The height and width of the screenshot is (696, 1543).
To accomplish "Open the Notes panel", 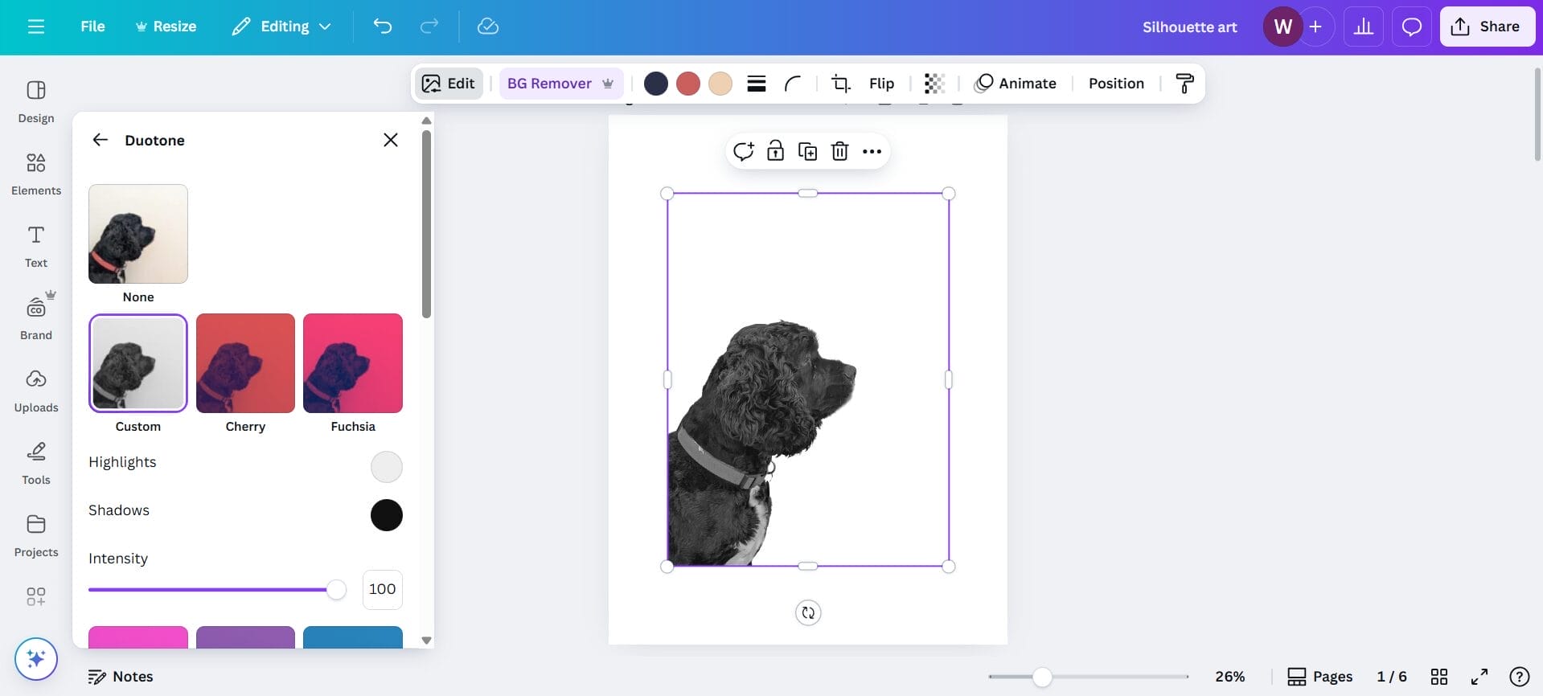I will (x=121, y=677).
